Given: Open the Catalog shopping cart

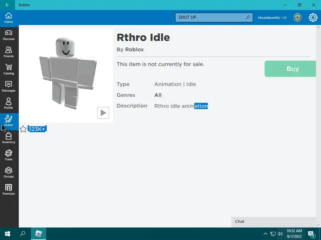Looking at the screenshot, I should coord(8,70).
